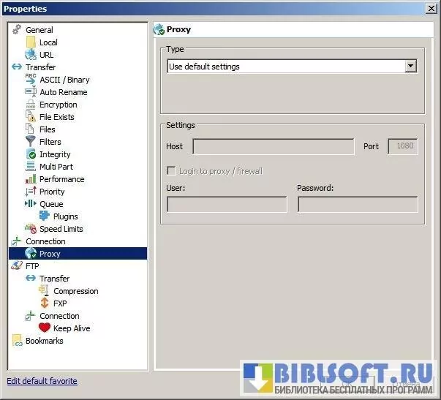The height and width of the screenshot is (400, 441).
Task: Select the URL globe icon
Action: coord(31,55)
